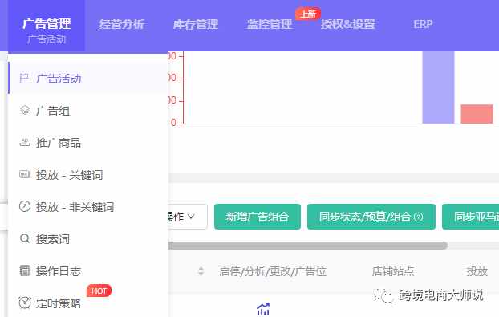Click the 新增广告组合 button

pyautogui.click(x=258, y=217)
